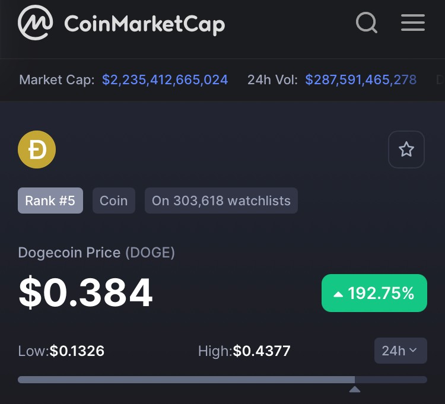Click the Dogecoin gold coin icon
The width and height of the screenshot is (445, 404).
tap(37, 149)
